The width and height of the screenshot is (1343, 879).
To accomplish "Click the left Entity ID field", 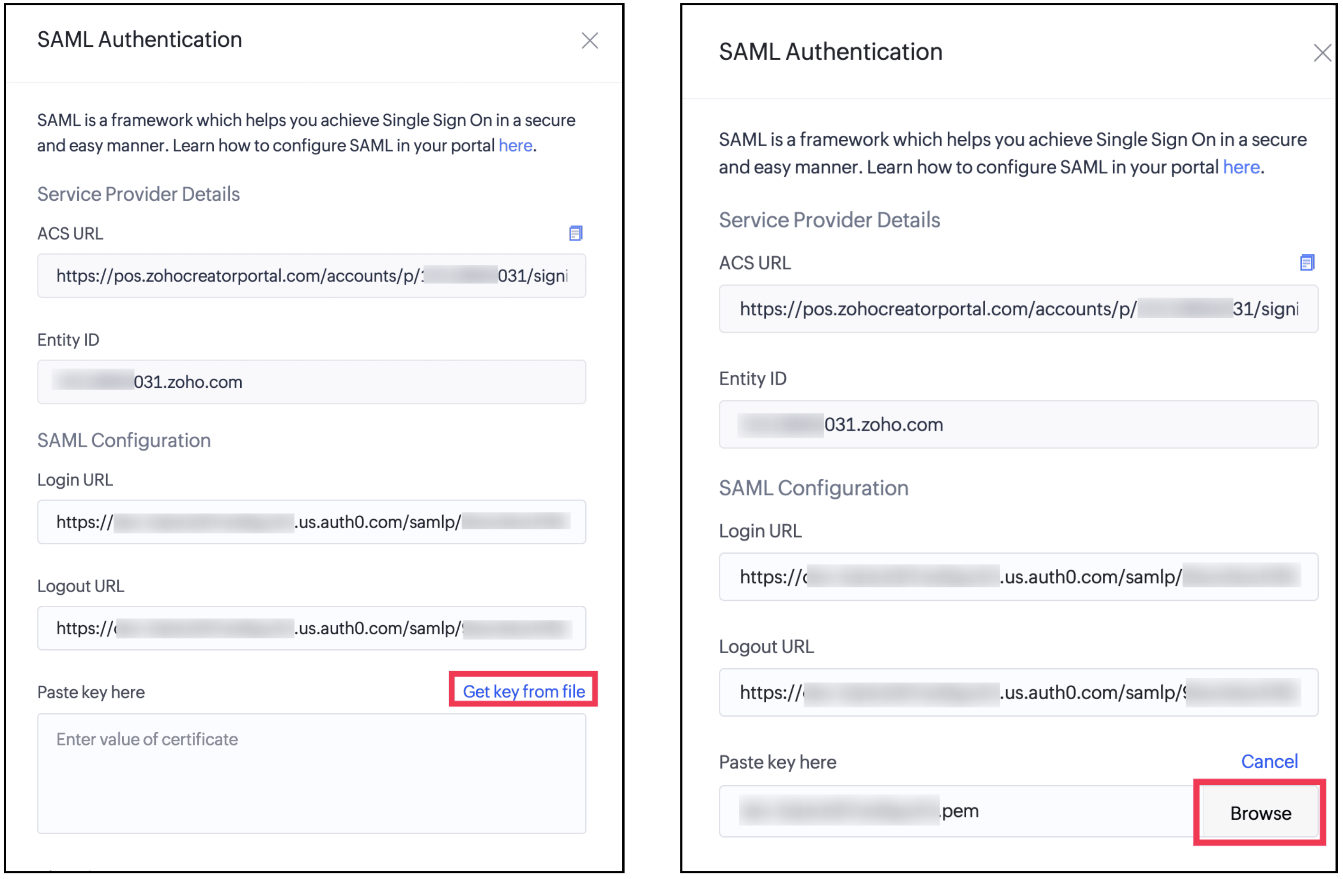I will click(311, 382).
